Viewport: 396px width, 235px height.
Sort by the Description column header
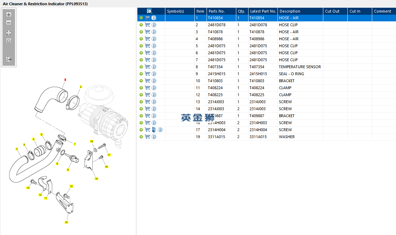click(x=300, y=11)
